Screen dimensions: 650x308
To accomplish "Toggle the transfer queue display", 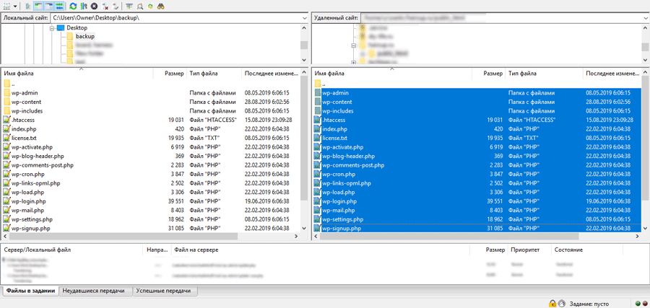I will (59, 6).
